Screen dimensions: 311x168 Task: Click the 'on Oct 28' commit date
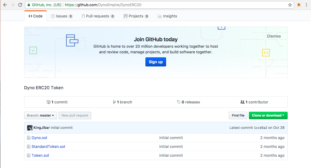click(276, 128)
